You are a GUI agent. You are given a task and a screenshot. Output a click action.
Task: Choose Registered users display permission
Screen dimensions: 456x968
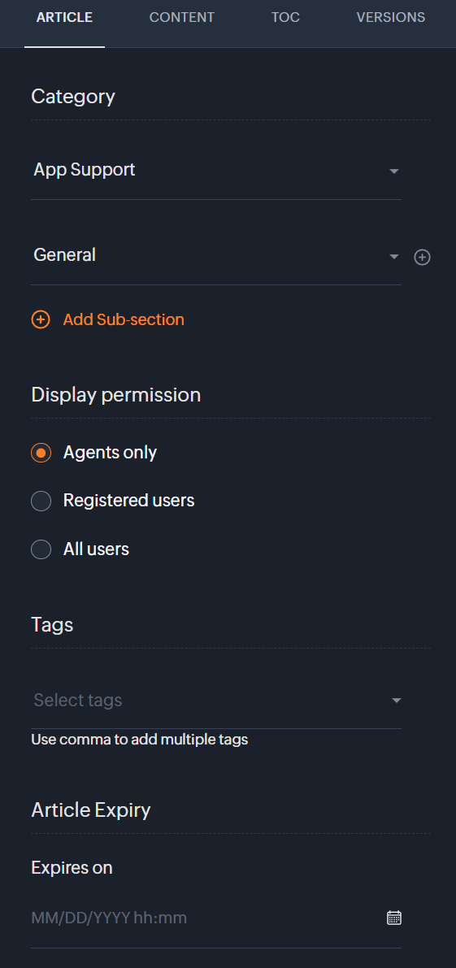click(41, 501)
